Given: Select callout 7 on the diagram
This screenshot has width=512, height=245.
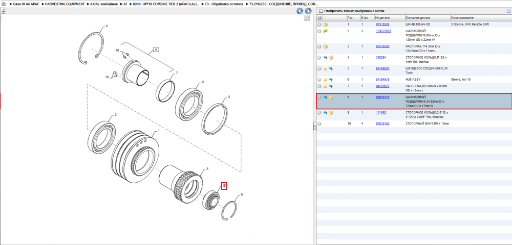Looking at the screenshot, I should tap(177, 73).
